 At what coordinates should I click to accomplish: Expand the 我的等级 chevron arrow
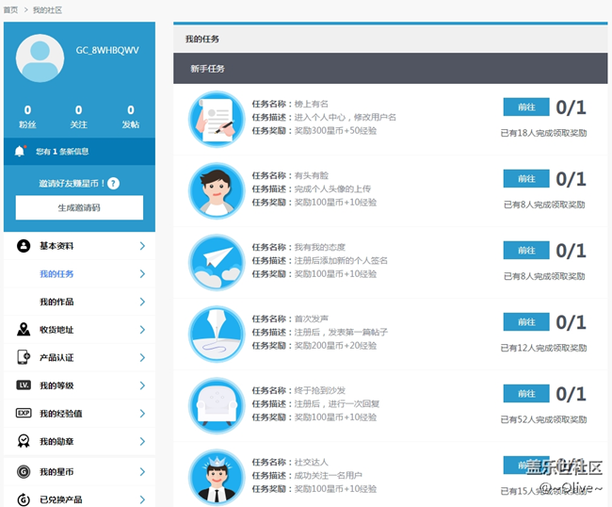[x=142, y=385]
